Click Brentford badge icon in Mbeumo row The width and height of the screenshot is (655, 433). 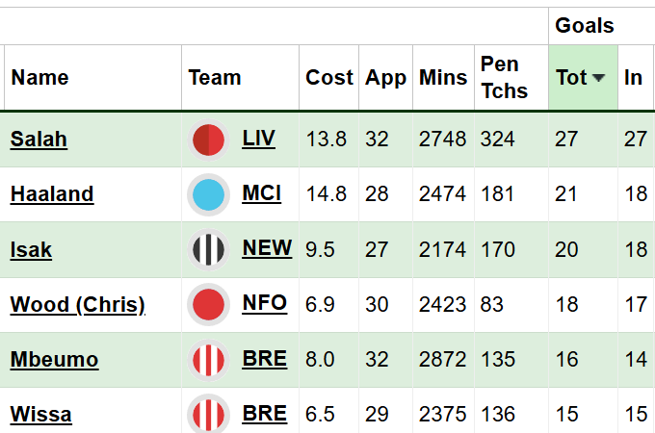pyautogui.click(x=208, y=360)
